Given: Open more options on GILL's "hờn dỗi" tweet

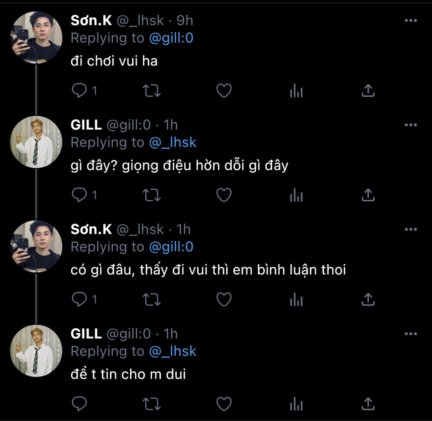Looking at the screenshot, I should pos(411,125).
